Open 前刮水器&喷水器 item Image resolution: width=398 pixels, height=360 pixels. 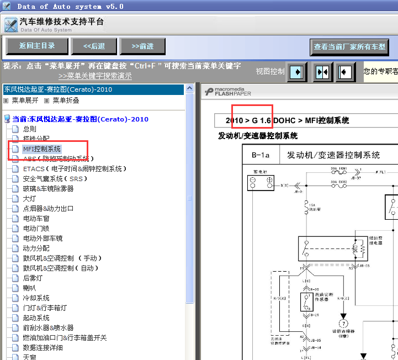(x=48, y=327)
